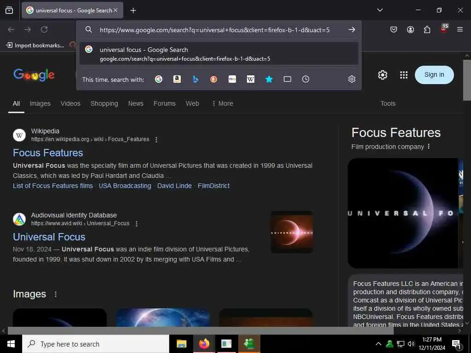Screen dimensions: 471x353
Task: Switch to Videos results tab
Action: 70,103
